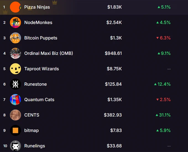The height and width of the screenshot is (152, 188).
Task: Open the Quantum Cats avatar icon
Action: (x=15, y=100)
